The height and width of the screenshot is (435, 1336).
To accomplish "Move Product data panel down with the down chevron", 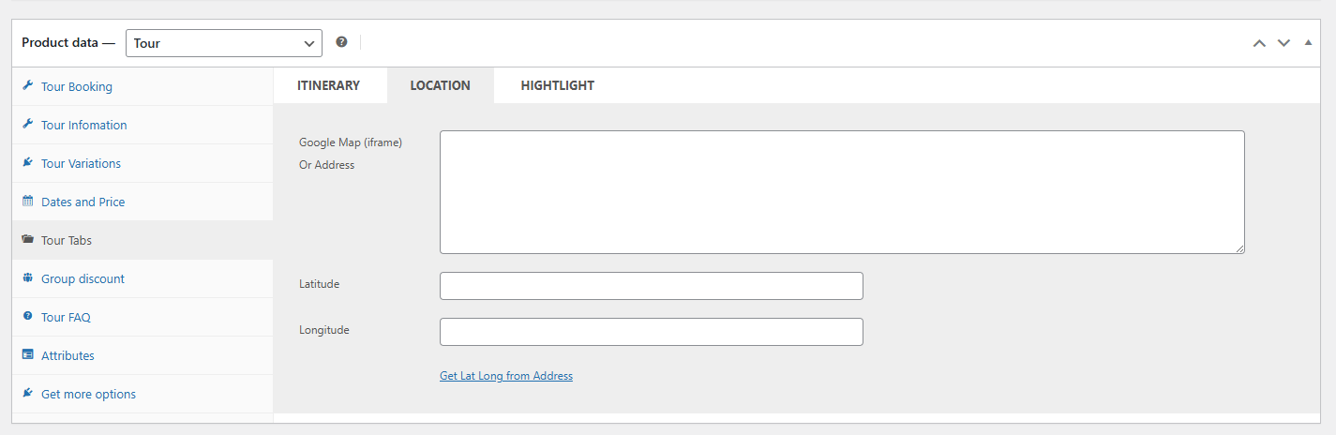I will tap(1283, 43).
